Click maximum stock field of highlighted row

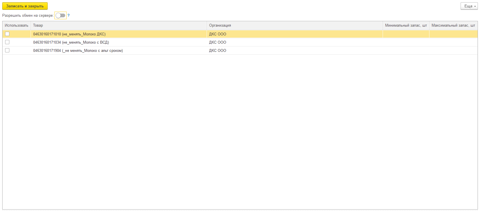(453, 34)
